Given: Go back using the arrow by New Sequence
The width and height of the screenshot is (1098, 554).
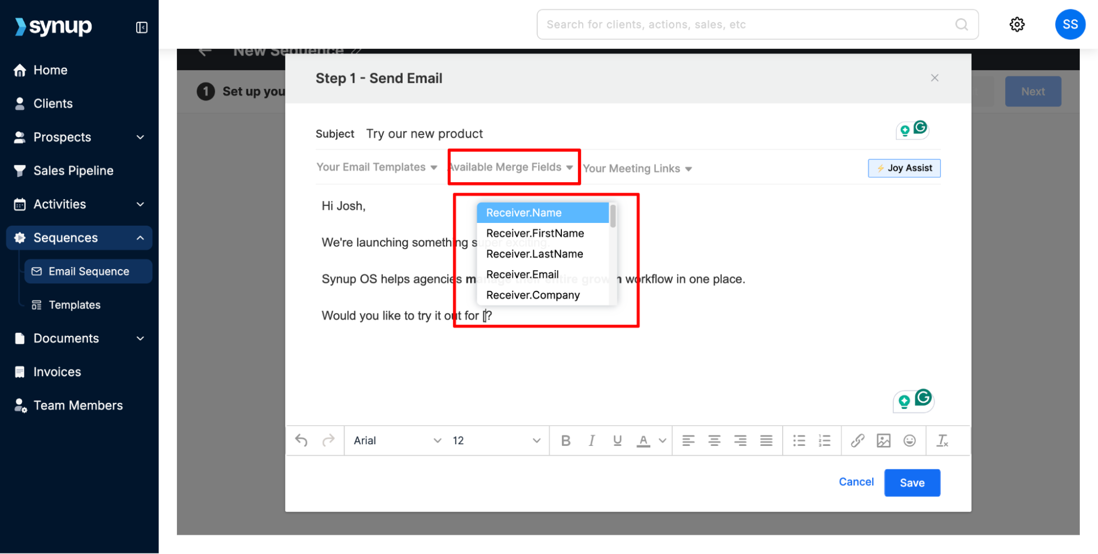Looking at the screenshot, I should 205,52.
